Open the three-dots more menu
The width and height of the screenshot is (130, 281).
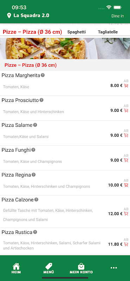(x=114, y=268)
